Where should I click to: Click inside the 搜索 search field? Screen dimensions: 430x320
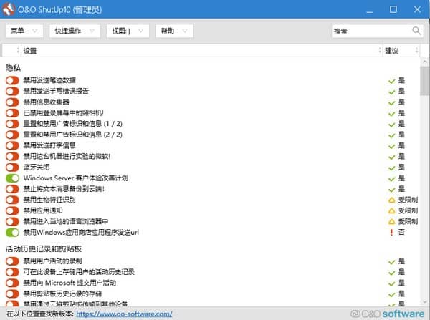click(x=369, y=31)
